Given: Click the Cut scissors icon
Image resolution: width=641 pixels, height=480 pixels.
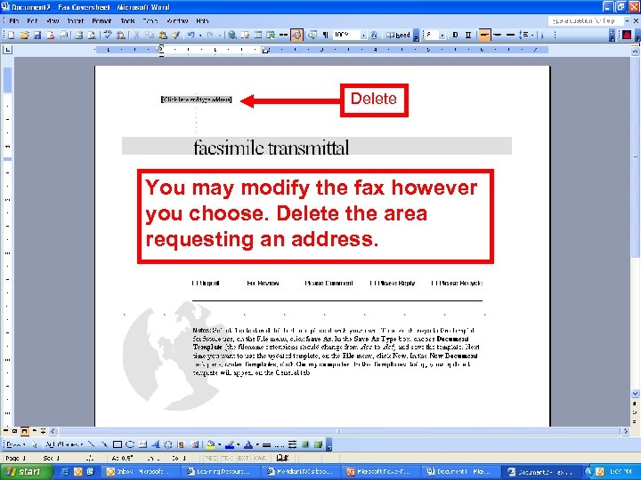Looking at the screenshot, I should [136, 36].
